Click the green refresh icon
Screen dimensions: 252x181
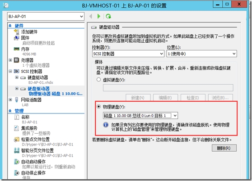tap(108, 16)
